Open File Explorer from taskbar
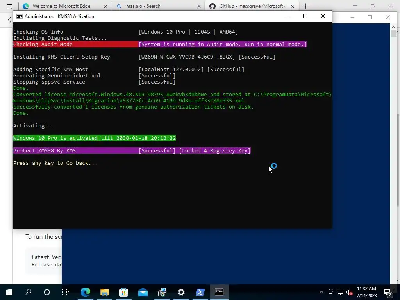400x300 pixels. [105, 292]
